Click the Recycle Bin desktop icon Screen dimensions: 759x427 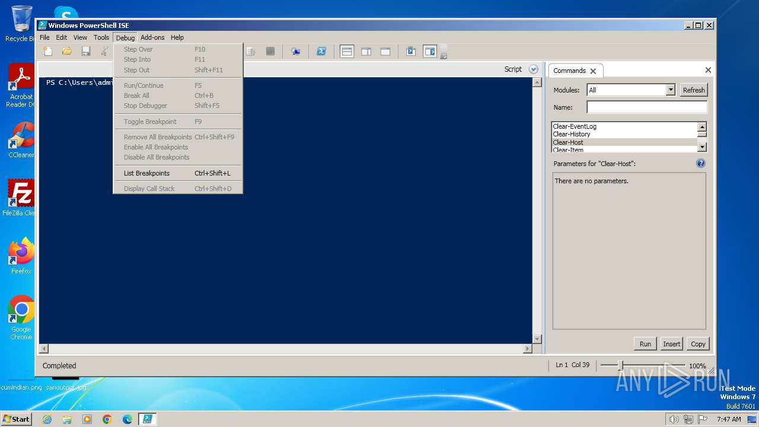point(20,24)
